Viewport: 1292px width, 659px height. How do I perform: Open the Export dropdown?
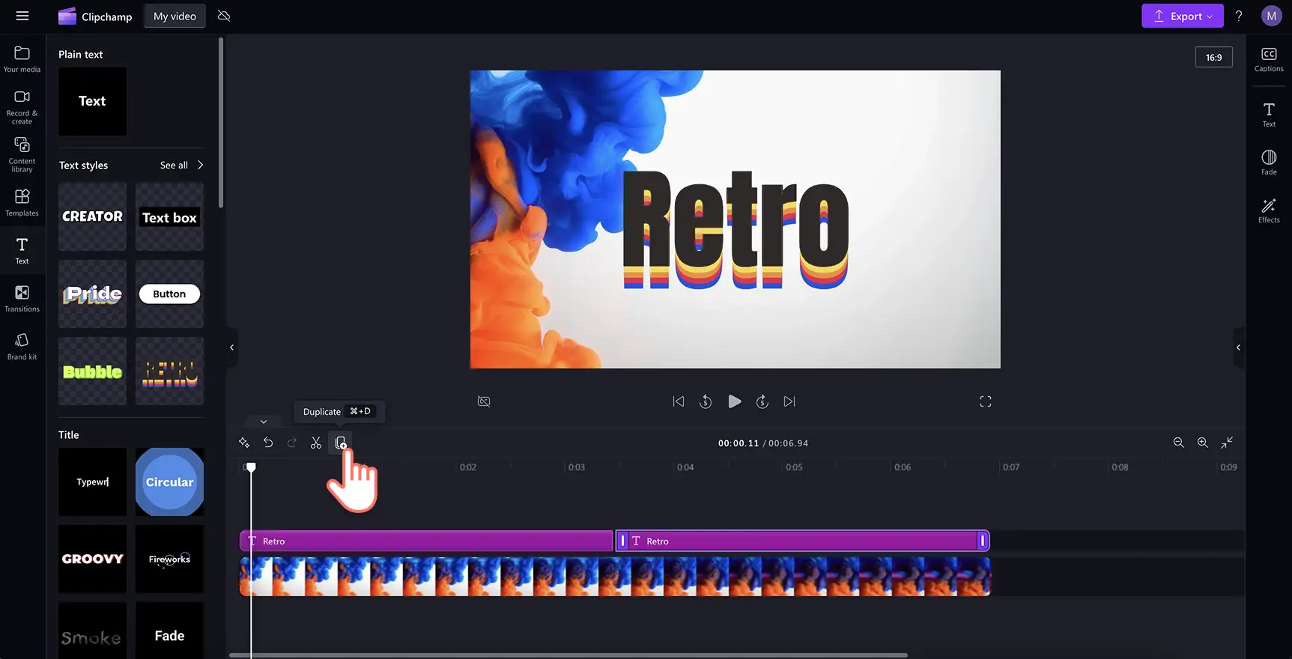click(1182, 16)
